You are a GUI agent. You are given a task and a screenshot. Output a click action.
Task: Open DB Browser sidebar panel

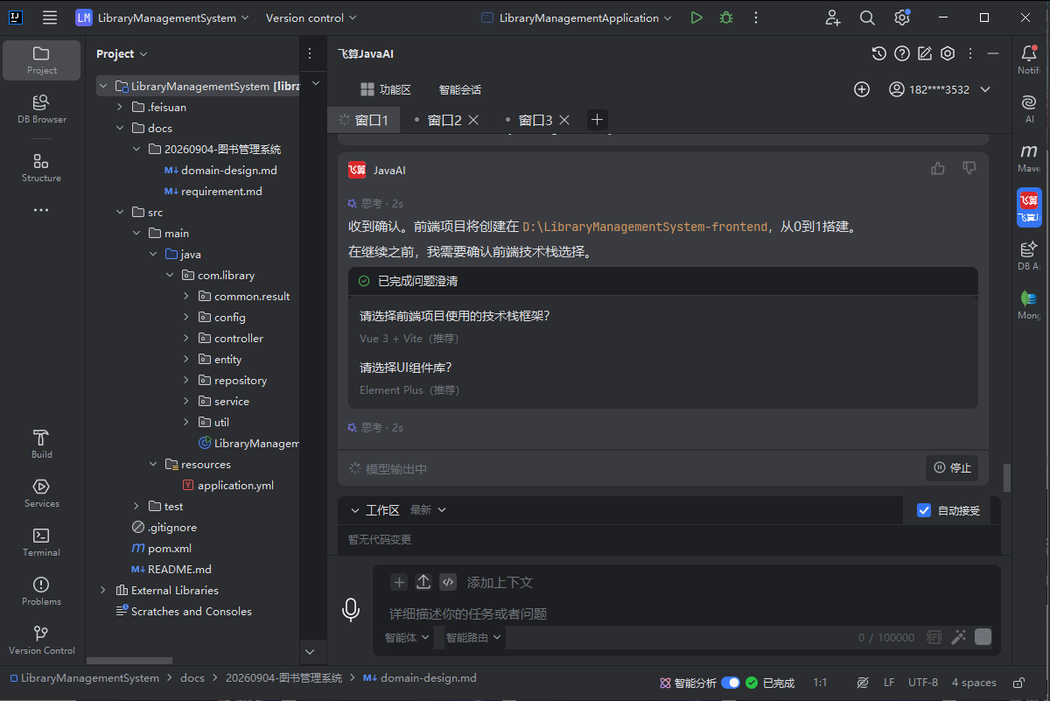[42, 109]
